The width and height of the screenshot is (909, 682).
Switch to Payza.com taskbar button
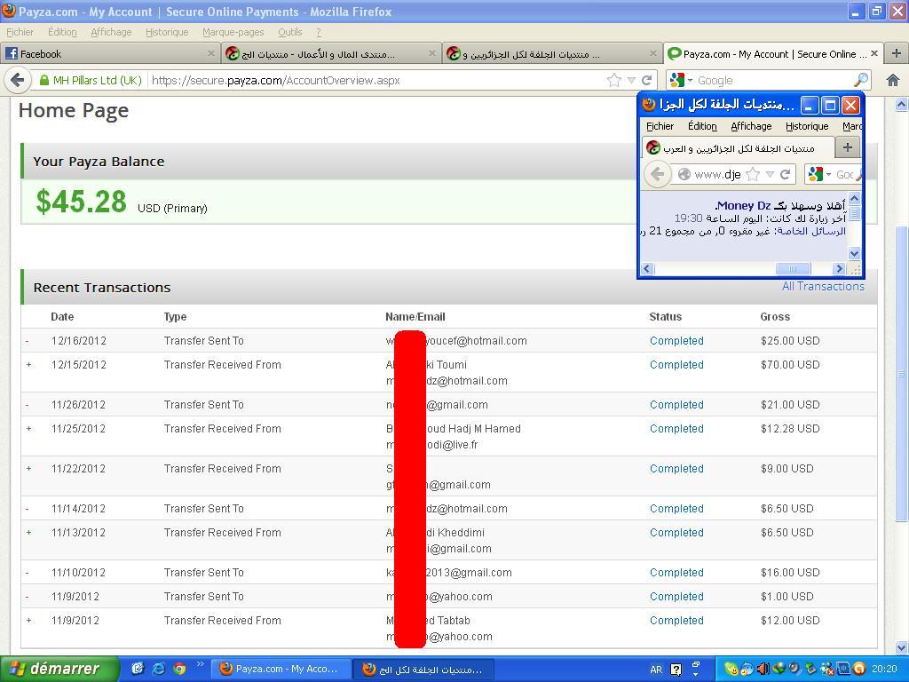280,669
